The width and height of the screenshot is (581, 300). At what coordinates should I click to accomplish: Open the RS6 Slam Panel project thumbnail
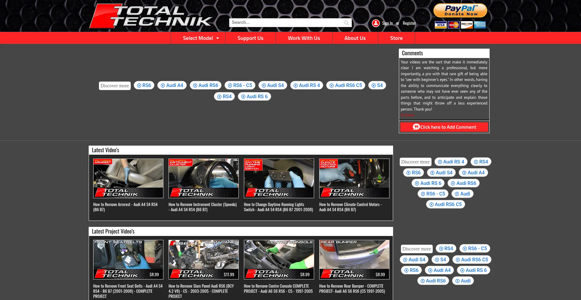coord(204,260)
